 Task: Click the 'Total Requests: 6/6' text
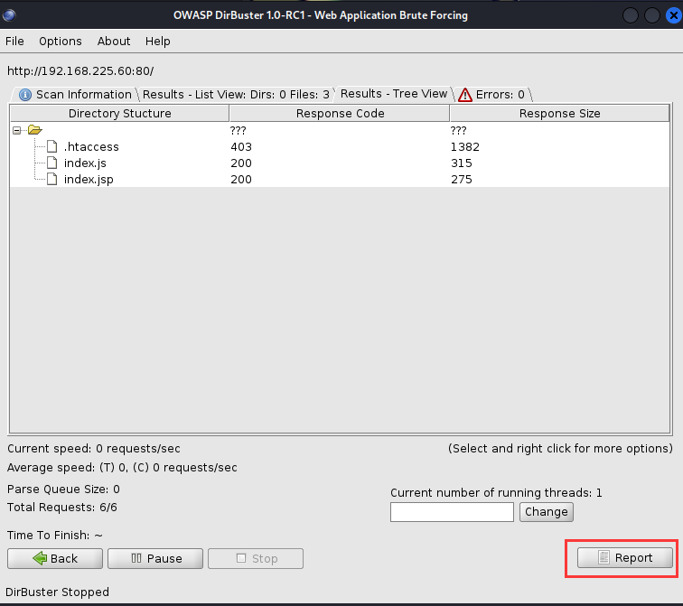pyautogui.click(x=61, y=508)
